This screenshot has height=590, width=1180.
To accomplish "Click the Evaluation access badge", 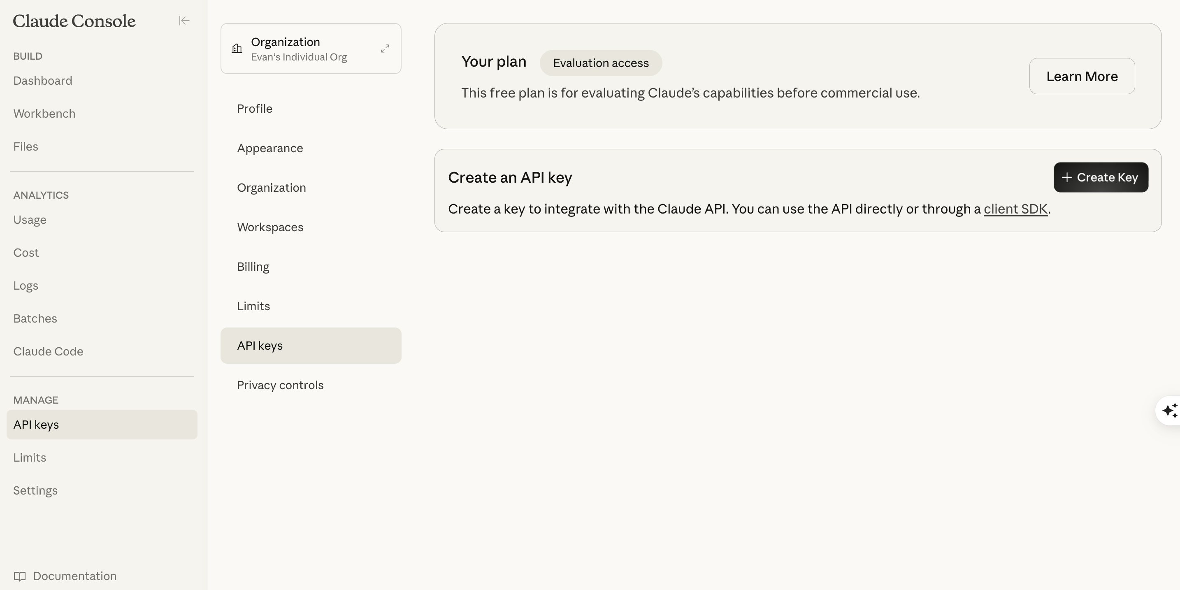I will click(600, 63).
